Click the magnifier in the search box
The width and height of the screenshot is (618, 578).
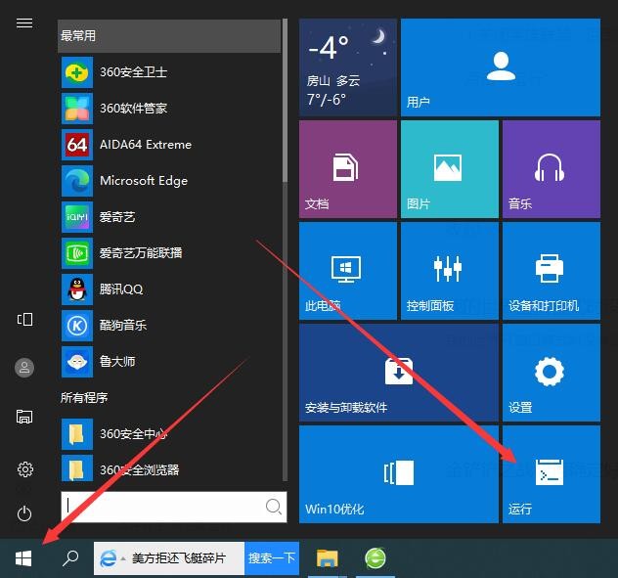(x=273, y=507)
